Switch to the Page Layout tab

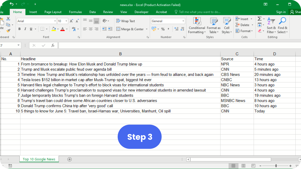tap(53, 12)
